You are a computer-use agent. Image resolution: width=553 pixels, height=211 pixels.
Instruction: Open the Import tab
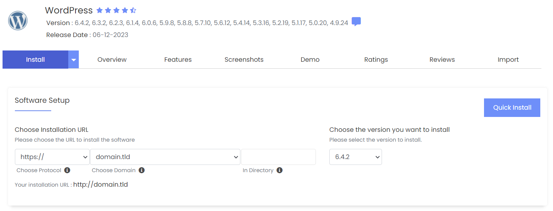click(x=508, y=60)
